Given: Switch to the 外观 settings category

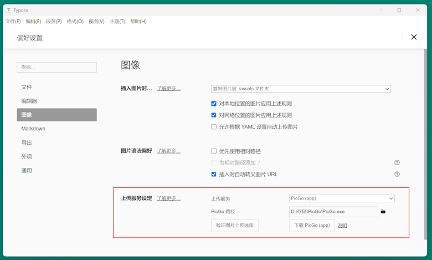Looking at the screenshot, I should tap(27, 156).
